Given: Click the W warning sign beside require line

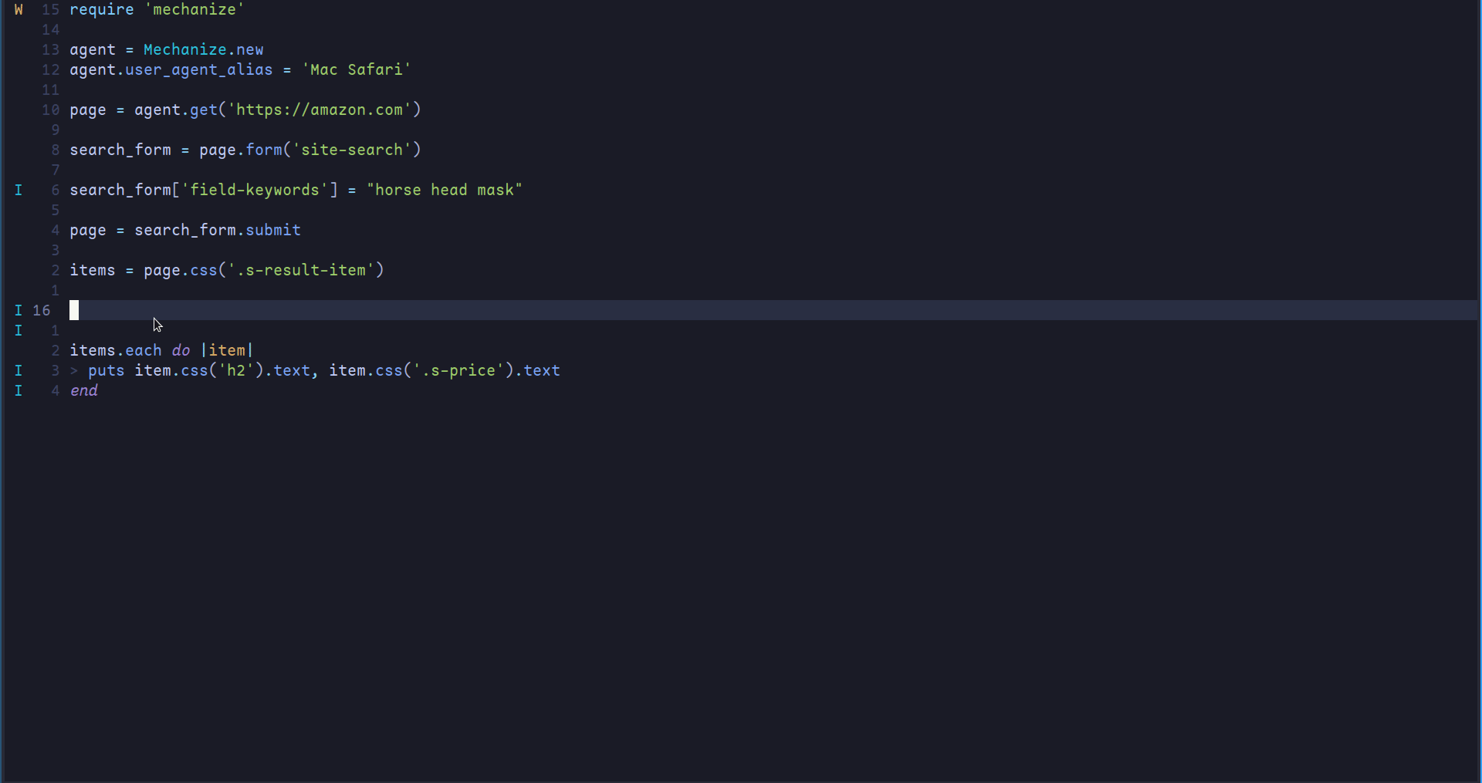Looking at the screenshot, I should (19, 9).
